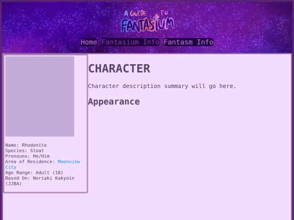Click the (JJBA) text in the infobox

pos(13,184)
